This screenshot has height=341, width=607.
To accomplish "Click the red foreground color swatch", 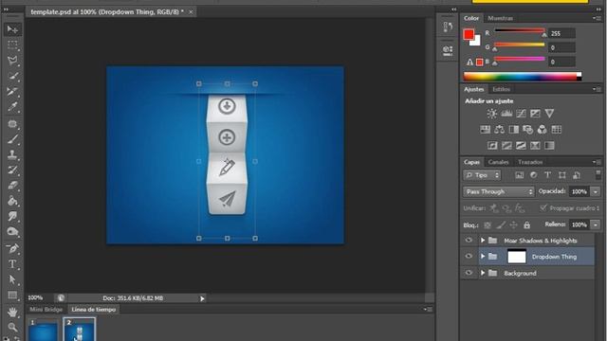I will (x=469, y=34).
